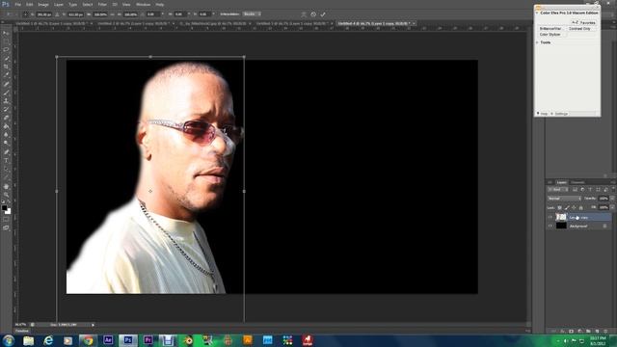Select the Hand tool
This screenshot has width=617, height=347.
tap(6, 186)
